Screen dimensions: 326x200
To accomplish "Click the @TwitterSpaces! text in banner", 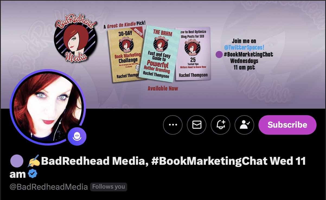I will 244,47.
